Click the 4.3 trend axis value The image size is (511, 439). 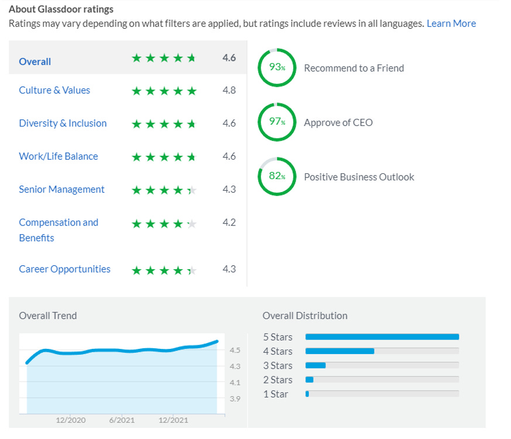(x=235, y=366)
